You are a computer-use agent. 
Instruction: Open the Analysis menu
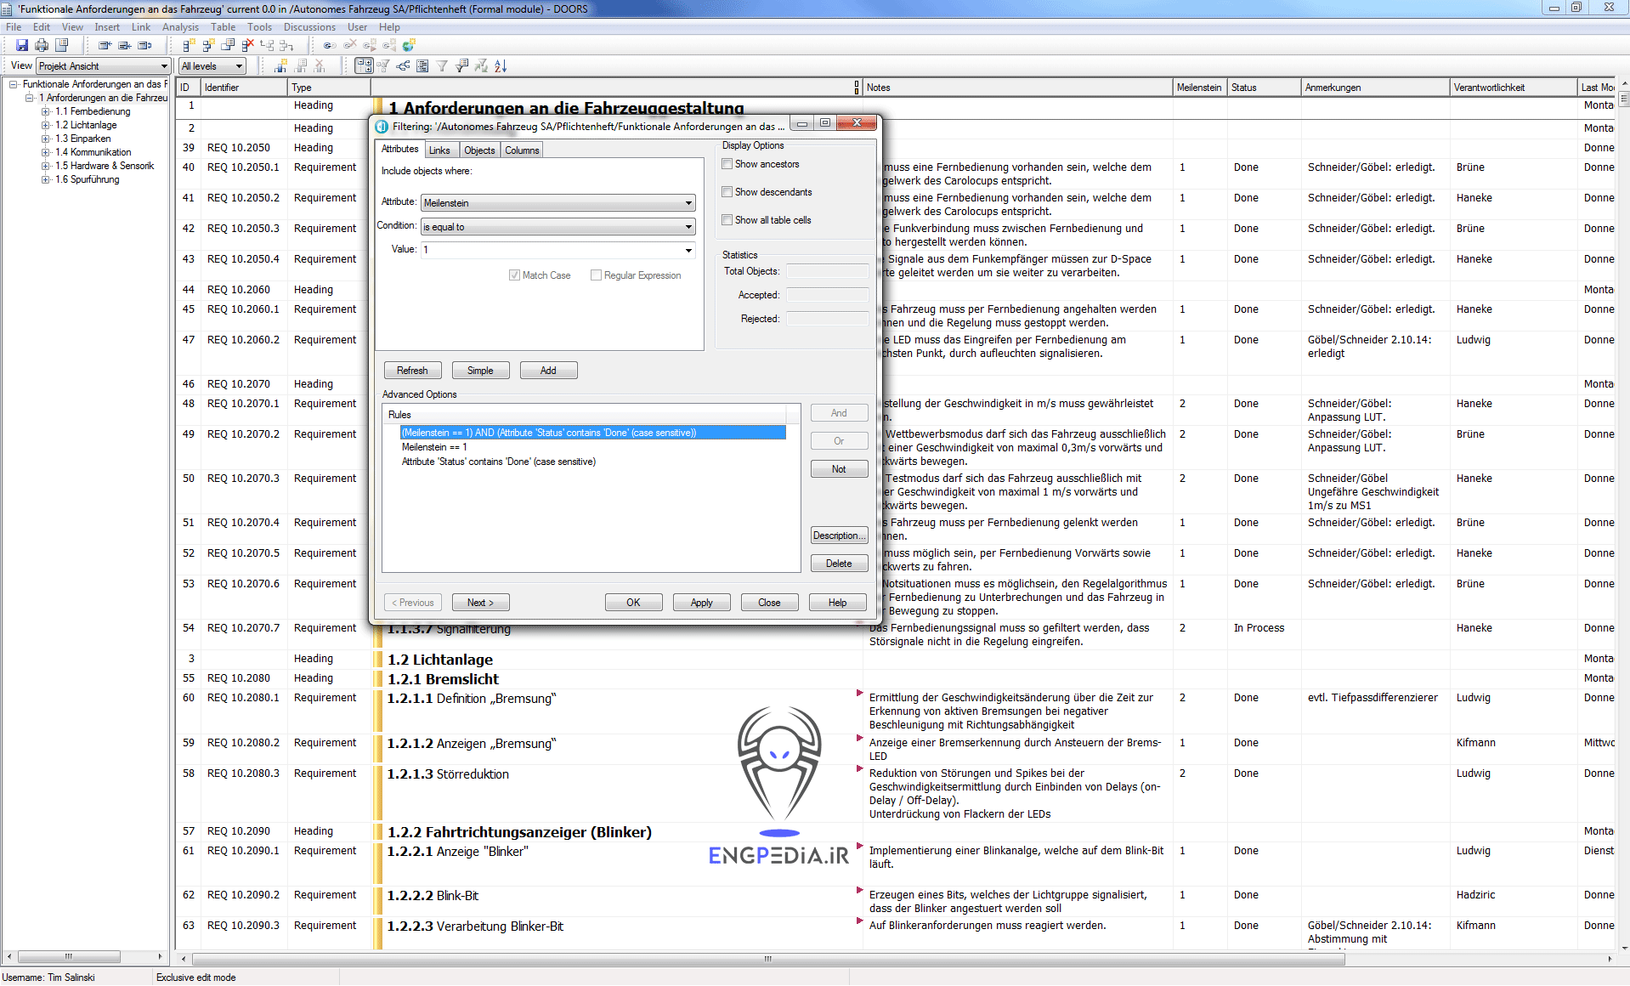click(180, 27)
